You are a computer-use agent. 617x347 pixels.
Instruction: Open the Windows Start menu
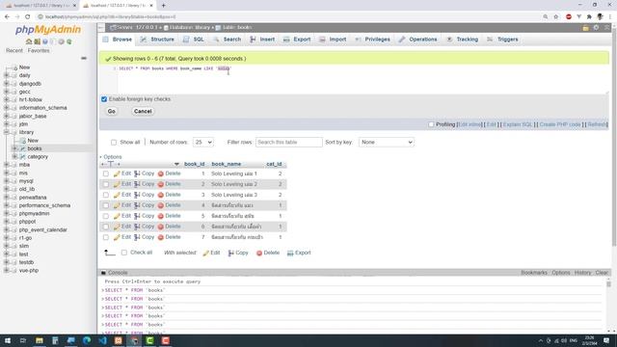tap(8, 340)
